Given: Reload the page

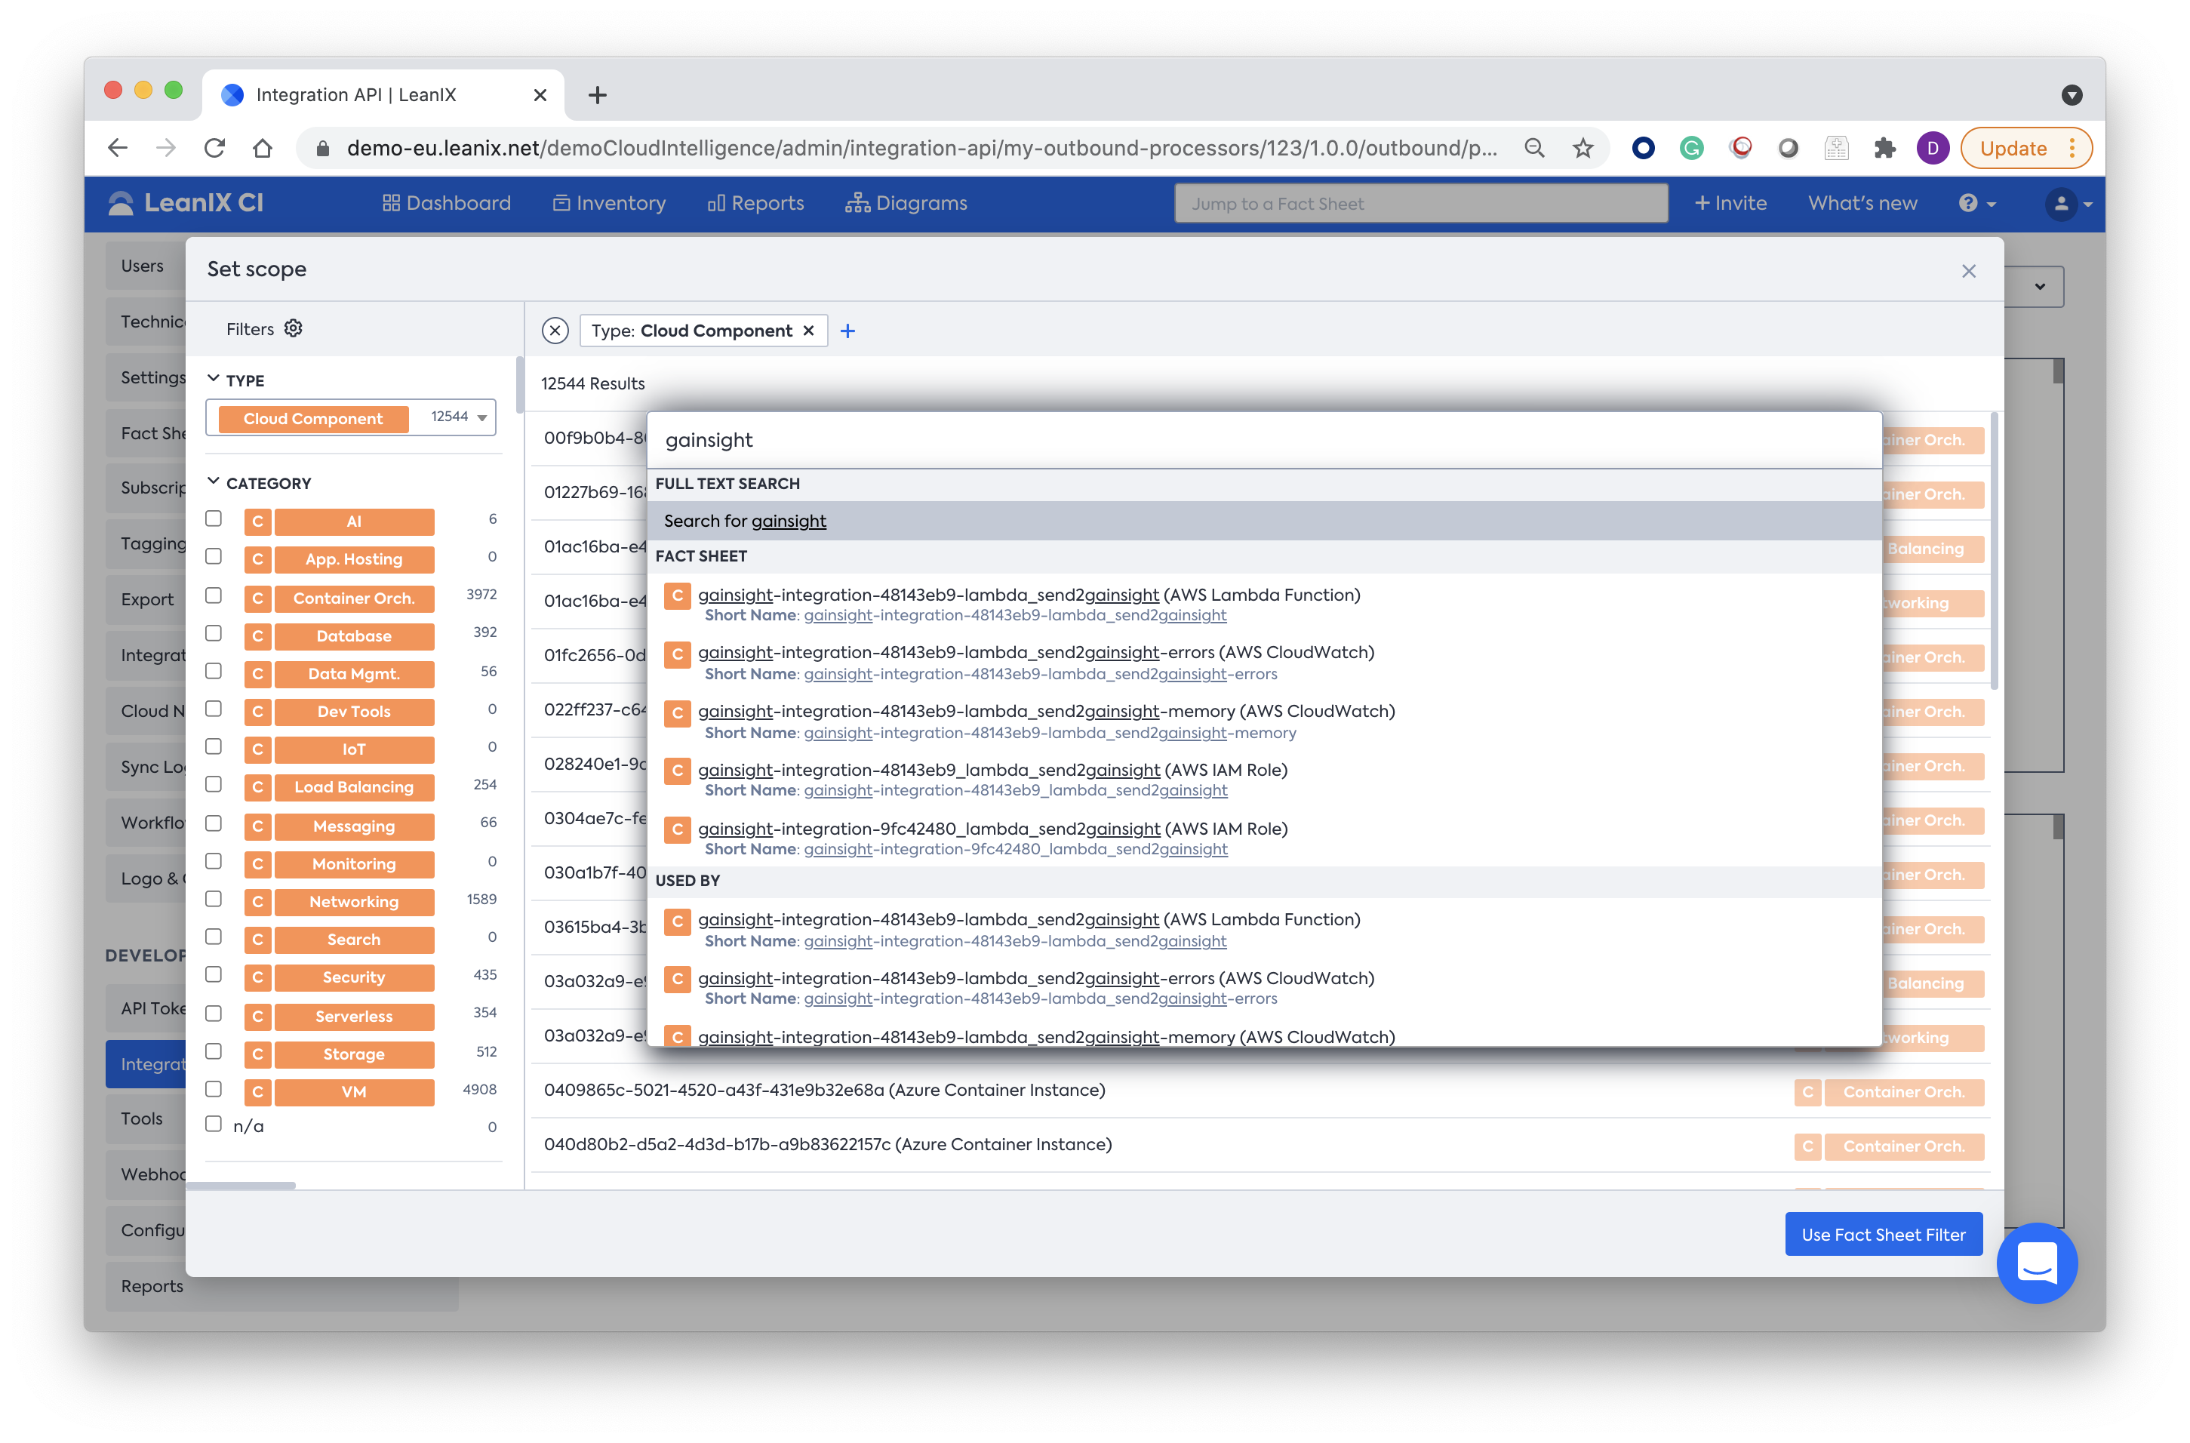Looking at the screenshot, I should (214, 148).
